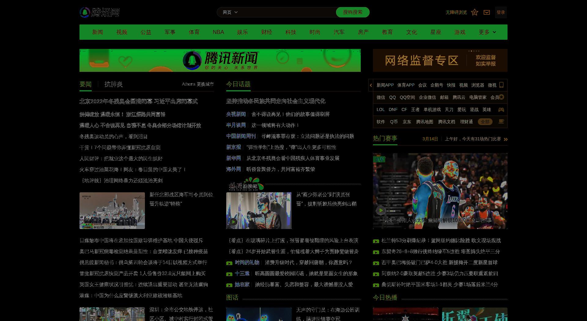Viewport: 587px width, 321px height.
Task: Open 视频 in navigation bar
Action: pyautogui.click(x=122, y=32)
